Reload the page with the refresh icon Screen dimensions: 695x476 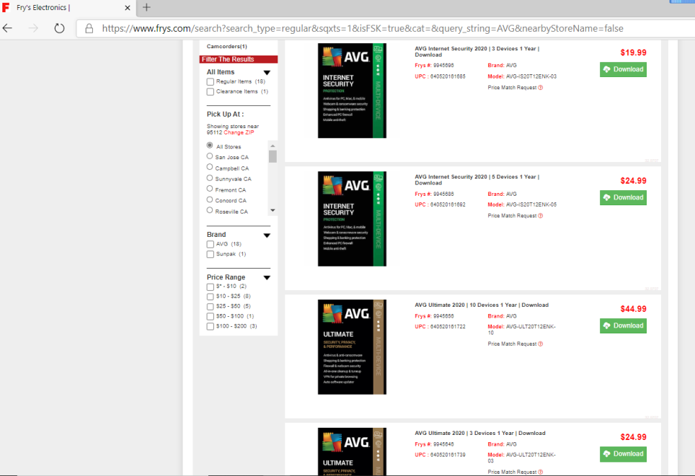click(59, 28)
